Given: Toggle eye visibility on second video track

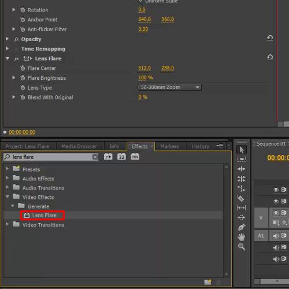Looking at the screenshot, I should coord(276,201).
